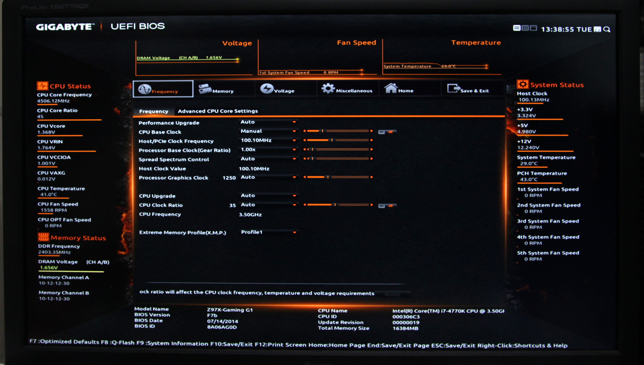
Task: Go to the Home tab
Action: [x=410, y=89]
